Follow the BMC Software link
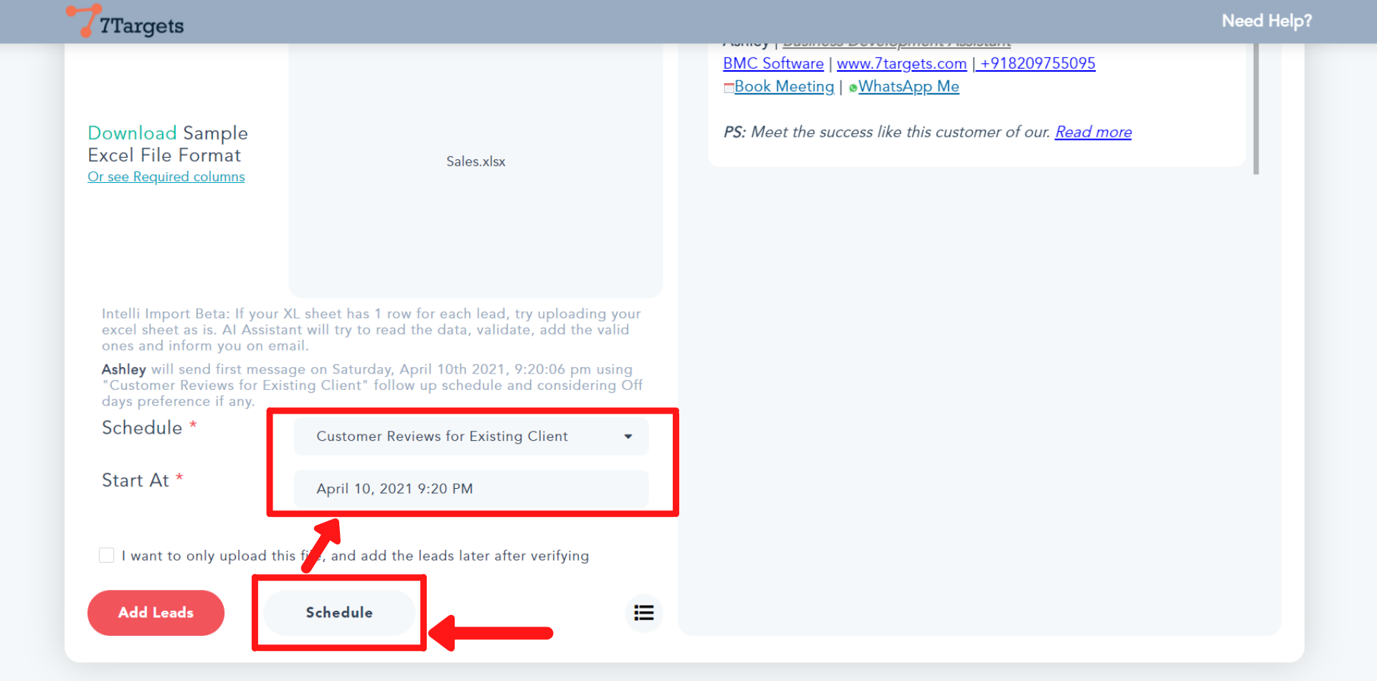 point(773,64)
